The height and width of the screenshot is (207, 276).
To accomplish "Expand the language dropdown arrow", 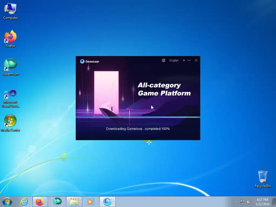I will click(184, 60).
